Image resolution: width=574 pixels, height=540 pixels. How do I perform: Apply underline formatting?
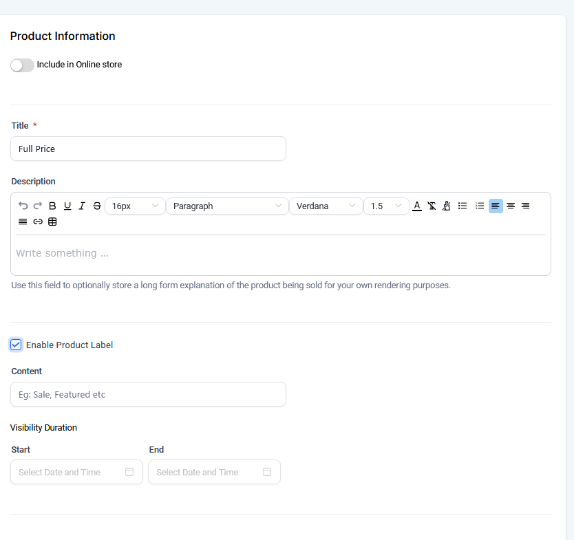[x=67, y=206]
